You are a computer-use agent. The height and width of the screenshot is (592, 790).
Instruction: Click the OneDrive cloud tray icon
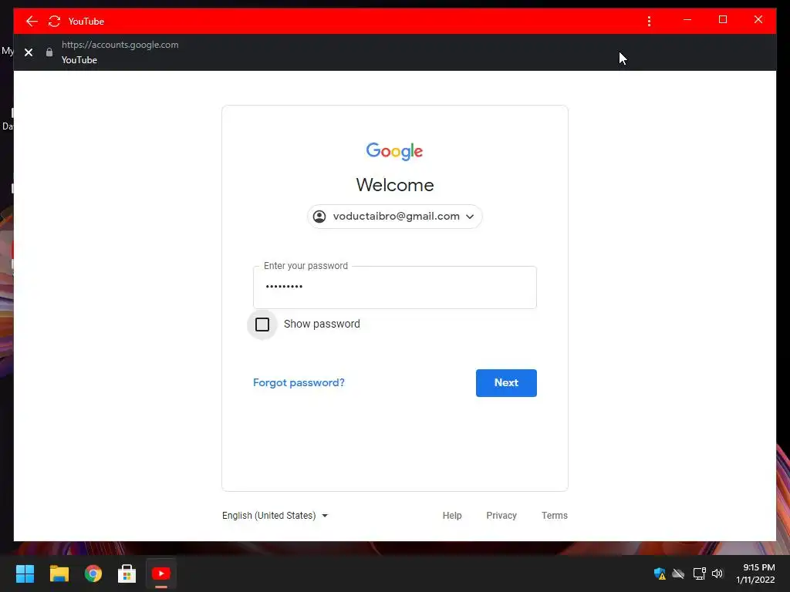point(679,573)
